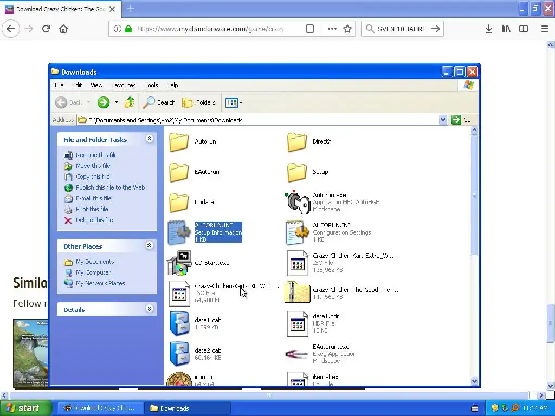Select the AUTORUN.INF setup information icon
The height and width of the screenshot is (416, 555).
pyautogui.click(x=179, y=232)
